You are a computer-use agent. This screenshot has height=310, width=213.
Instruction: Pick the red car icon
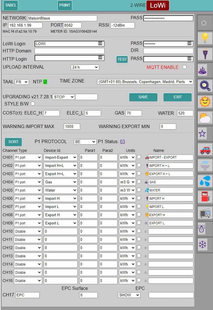(205, 149)
